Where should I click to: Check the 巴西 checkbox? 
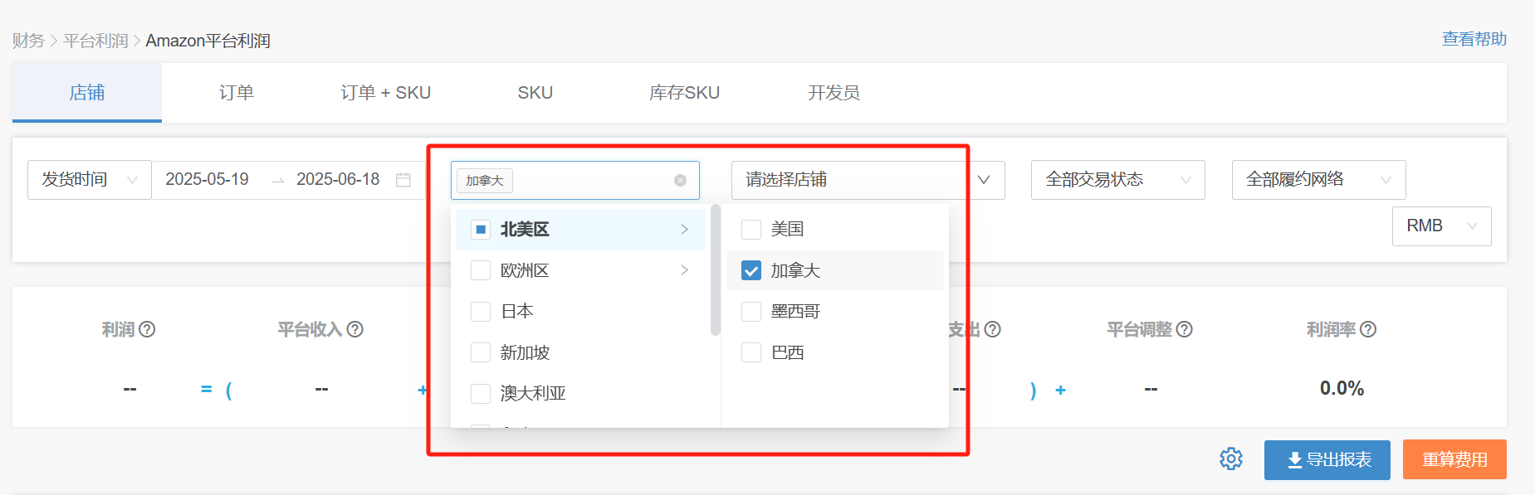coord(751,352)
